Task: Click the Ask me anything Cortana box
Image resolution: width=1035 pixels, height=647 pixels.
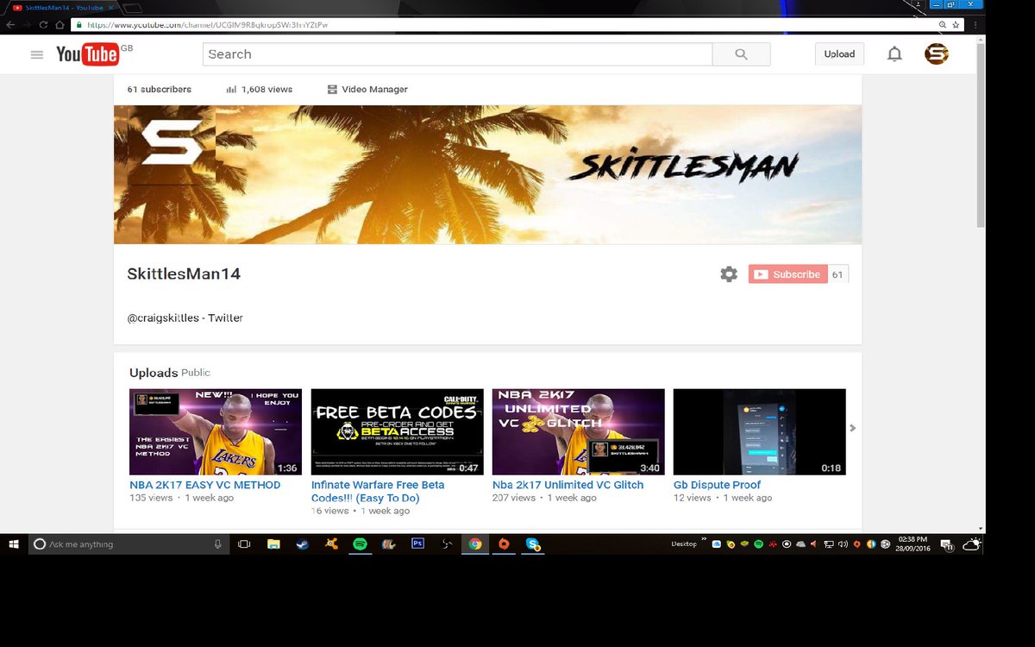Action: pos(129,544)
